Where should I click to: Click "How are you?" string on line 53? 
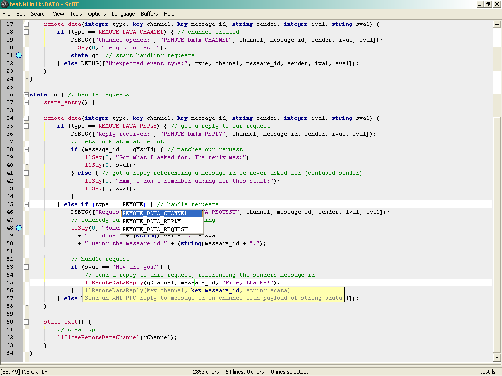point(137,267)
